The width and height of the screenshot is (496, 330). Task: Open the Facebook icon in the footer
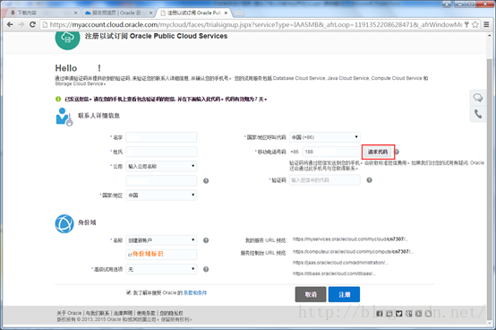click(380, 314)
